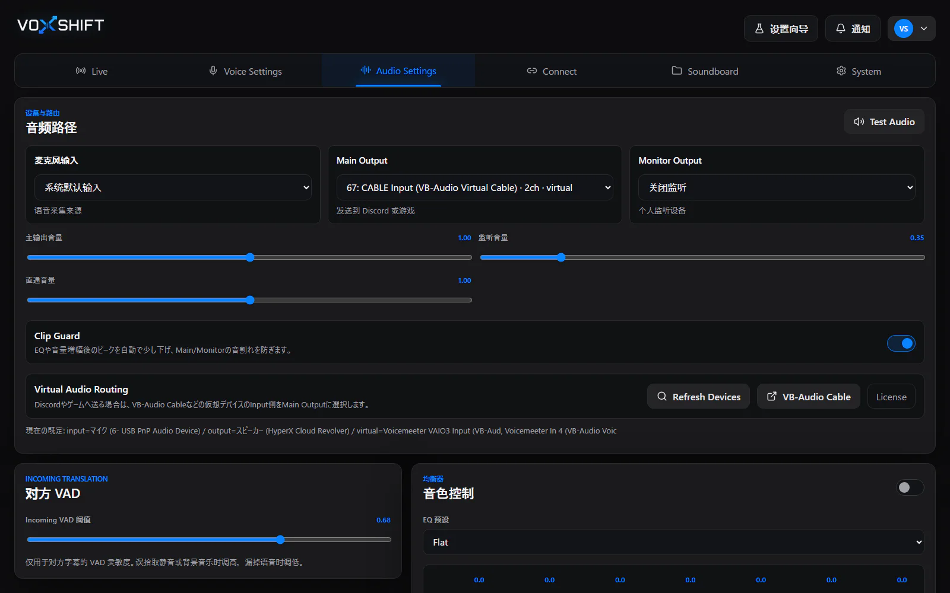This screenshot has width=950, height=593.
Task: Click the 对方 VAD heading
Action: pos(53,493)
